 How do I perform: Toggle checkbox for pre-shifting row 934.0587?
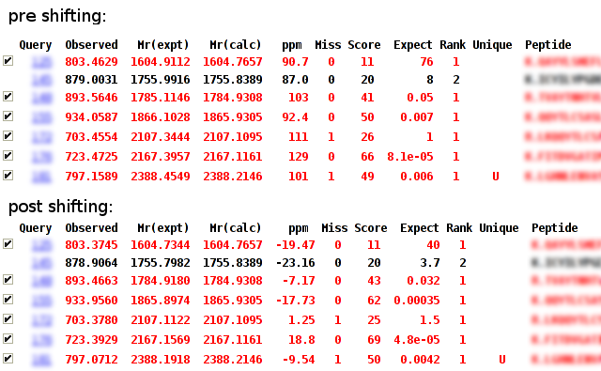click(8, 116)
